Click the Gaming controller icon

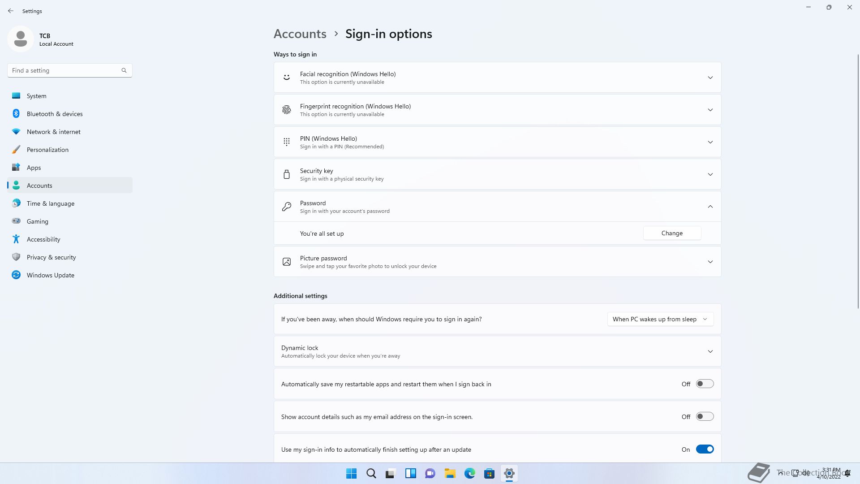(16, 221)
